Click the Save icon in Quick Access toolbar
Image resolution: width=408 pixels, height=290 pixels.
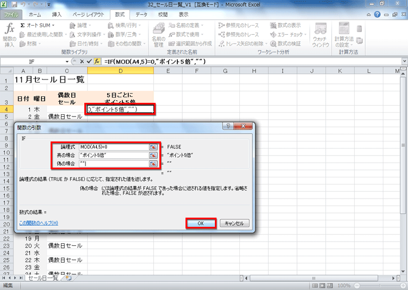(14, 4)
